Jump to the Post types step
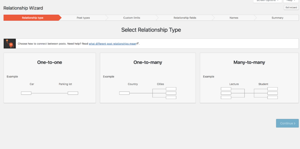The height and width of the screenshot is (149, 300). (83, 18)
